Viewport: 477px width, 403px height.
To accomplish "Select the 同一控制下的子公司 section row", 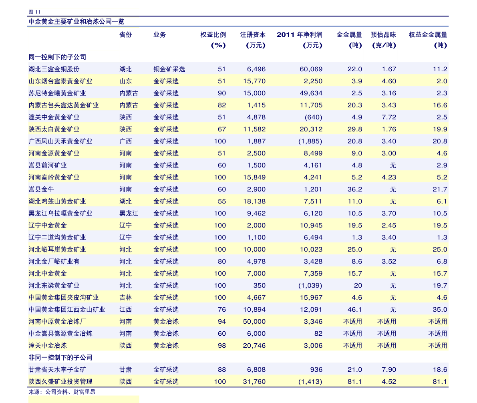I will coord(57,57).
